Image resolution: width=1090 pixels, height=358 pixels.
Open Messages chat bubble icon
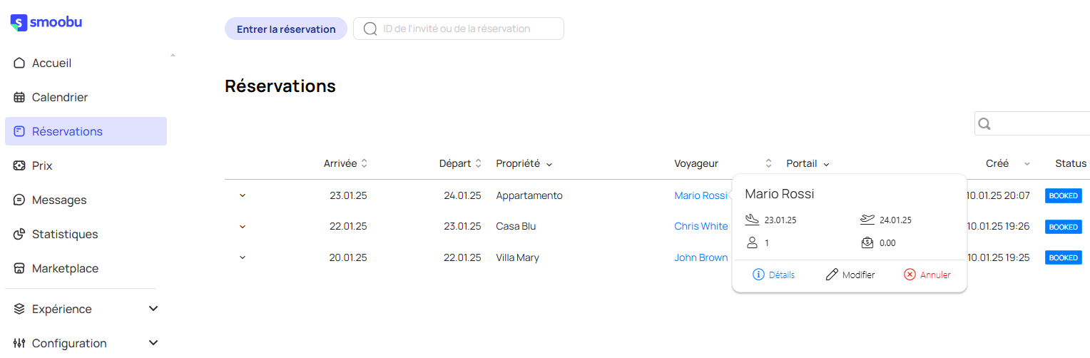point(19,200)
